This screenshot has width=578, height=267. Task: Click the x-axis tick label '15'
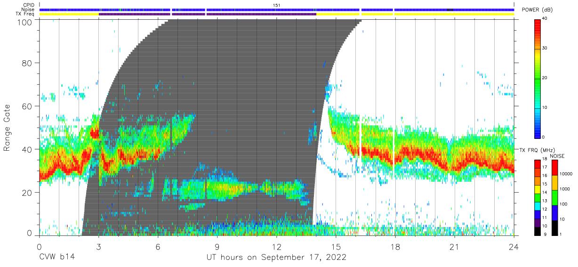point(336,246)
